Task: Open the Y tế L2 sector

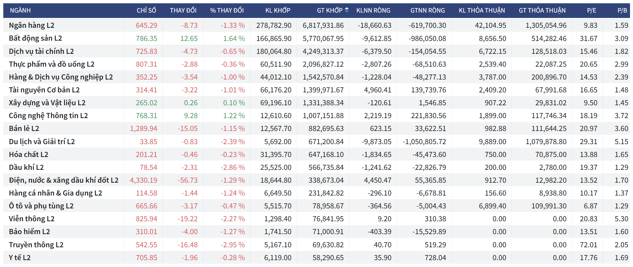Action: pos(20,258)
